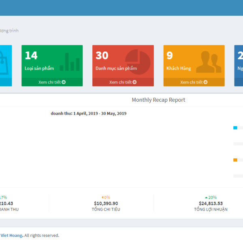Follow the Viet Hoang footer link
Screen dimensions: 243x243
click(11, 235)
